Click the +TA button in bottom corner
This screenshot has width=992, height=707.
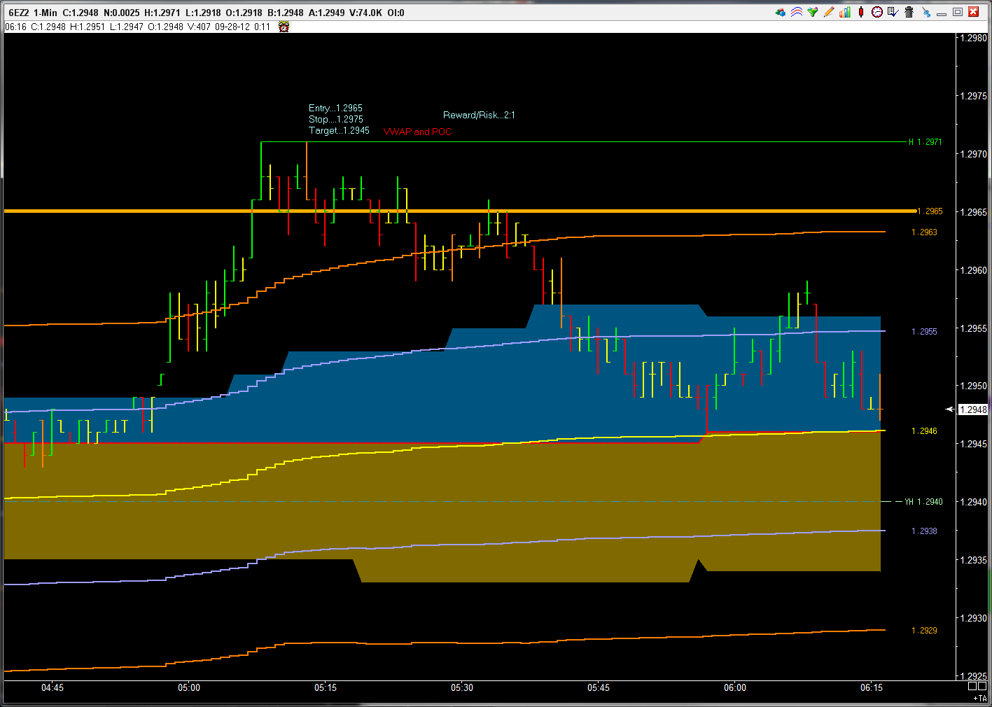pyautogui.click(x=980, y=699)
